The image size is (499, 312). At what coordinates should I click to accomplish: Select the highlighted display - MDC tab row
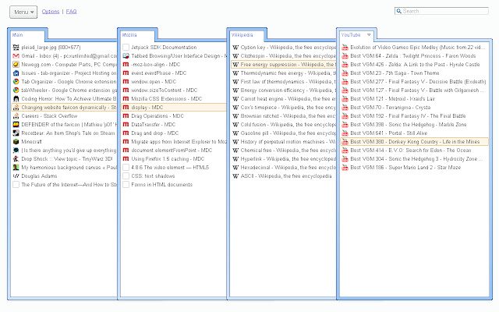(x=174, y=108)
